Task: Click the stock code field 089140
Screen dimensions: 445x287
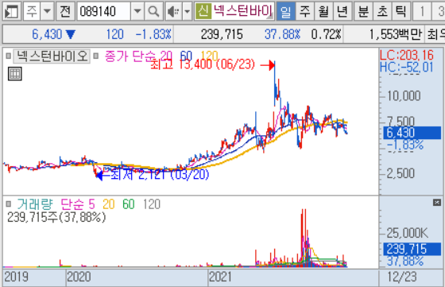Action: [104, 11]
